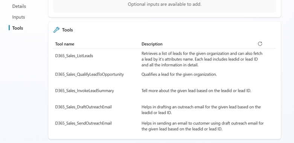Select the D365_Sales_QualifyLeadToOpportunity tool

(90, 74)
